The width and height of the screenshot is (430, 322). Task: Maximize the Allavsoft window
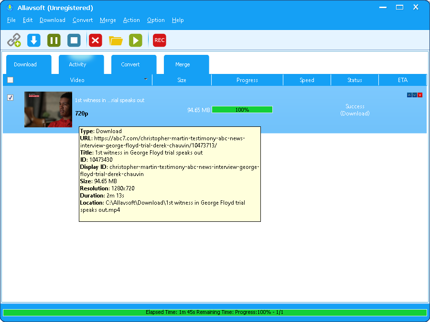click(x=399, y=7)
